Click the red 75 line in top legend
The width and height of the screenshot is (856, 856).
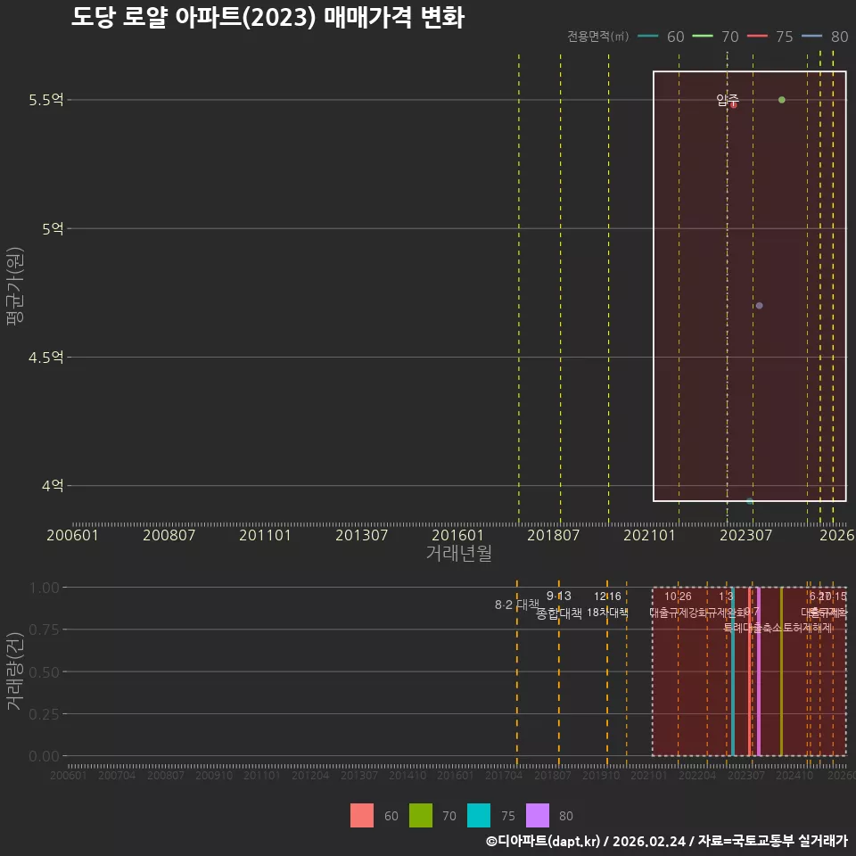tap(757, 36)
